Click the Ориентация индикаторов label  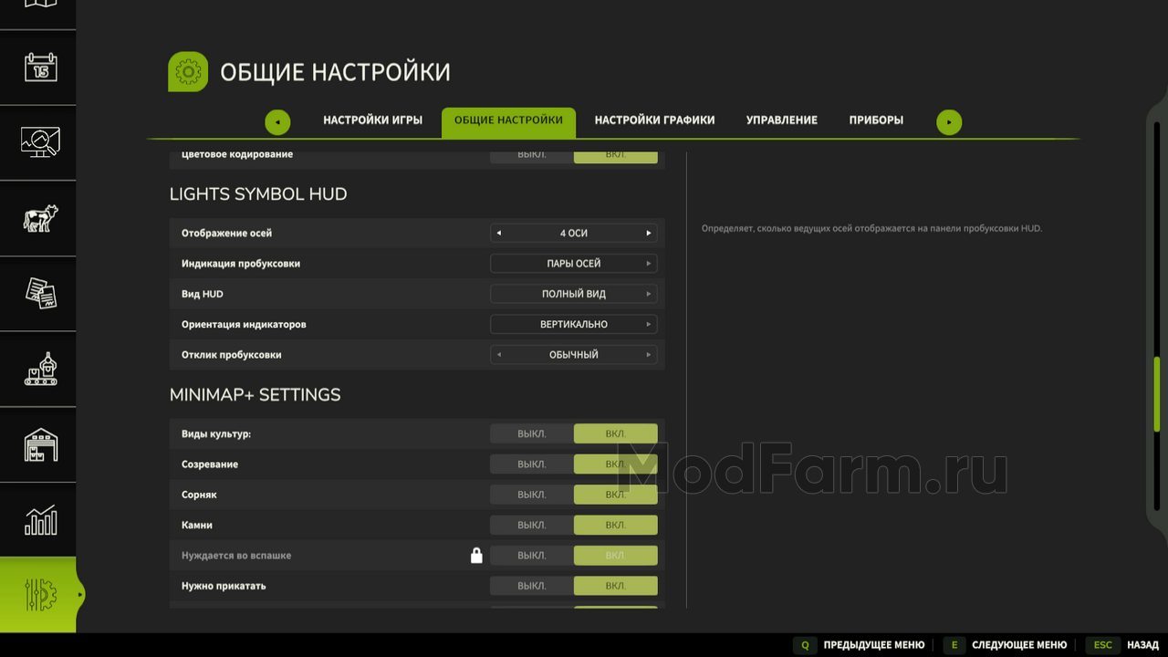pos(244,325)
